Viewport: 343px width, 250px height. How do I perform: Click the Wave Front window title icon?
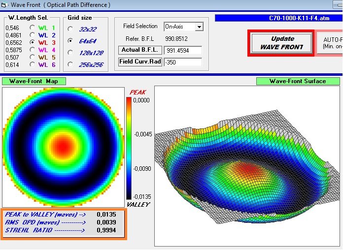(x=4, y=5)
